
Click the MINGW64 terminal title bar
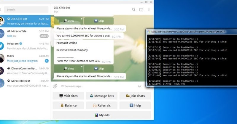tap(191, 32)
